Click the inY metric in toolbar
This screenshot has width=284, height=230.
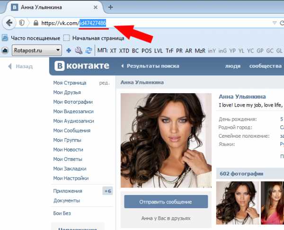pyautogui.click(x=212, y=51)
